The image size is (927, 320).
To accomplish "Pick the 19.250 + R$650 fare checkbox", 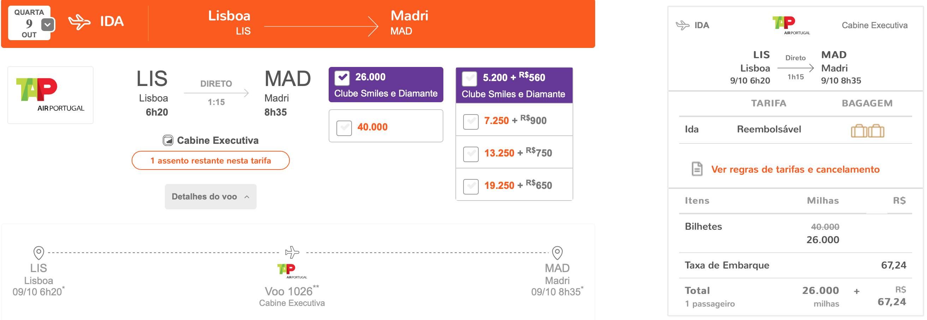I will 471,186.
